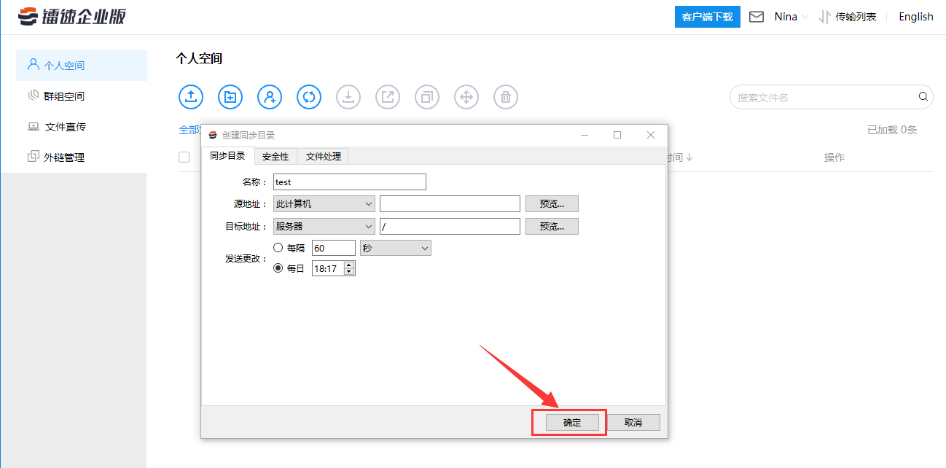Click the 名称 name input field
This screenshot has height=468, width=946.
[349, 182]
